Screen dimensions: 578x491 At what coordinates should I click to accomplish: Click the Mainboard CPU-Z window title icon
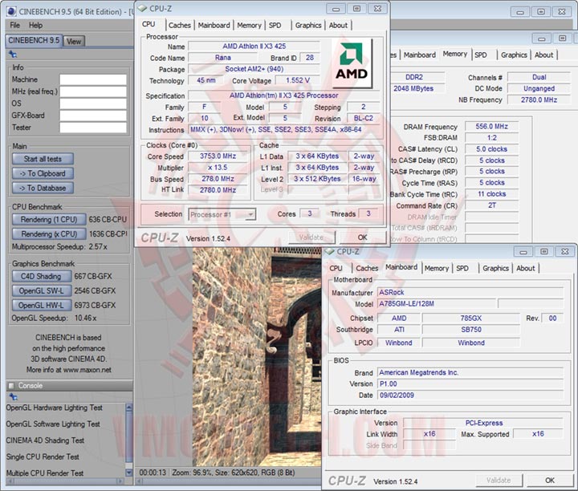(x=329, y=252)
